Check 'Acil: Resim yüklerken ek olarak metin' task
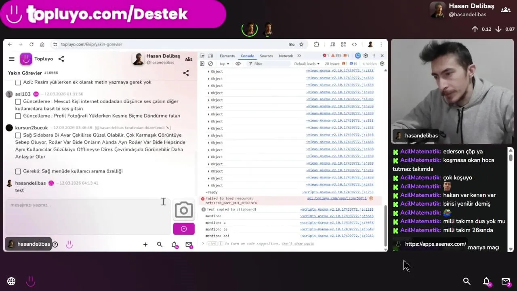The width and height of the screenshot is (517, 291). (x=18, y=82)
